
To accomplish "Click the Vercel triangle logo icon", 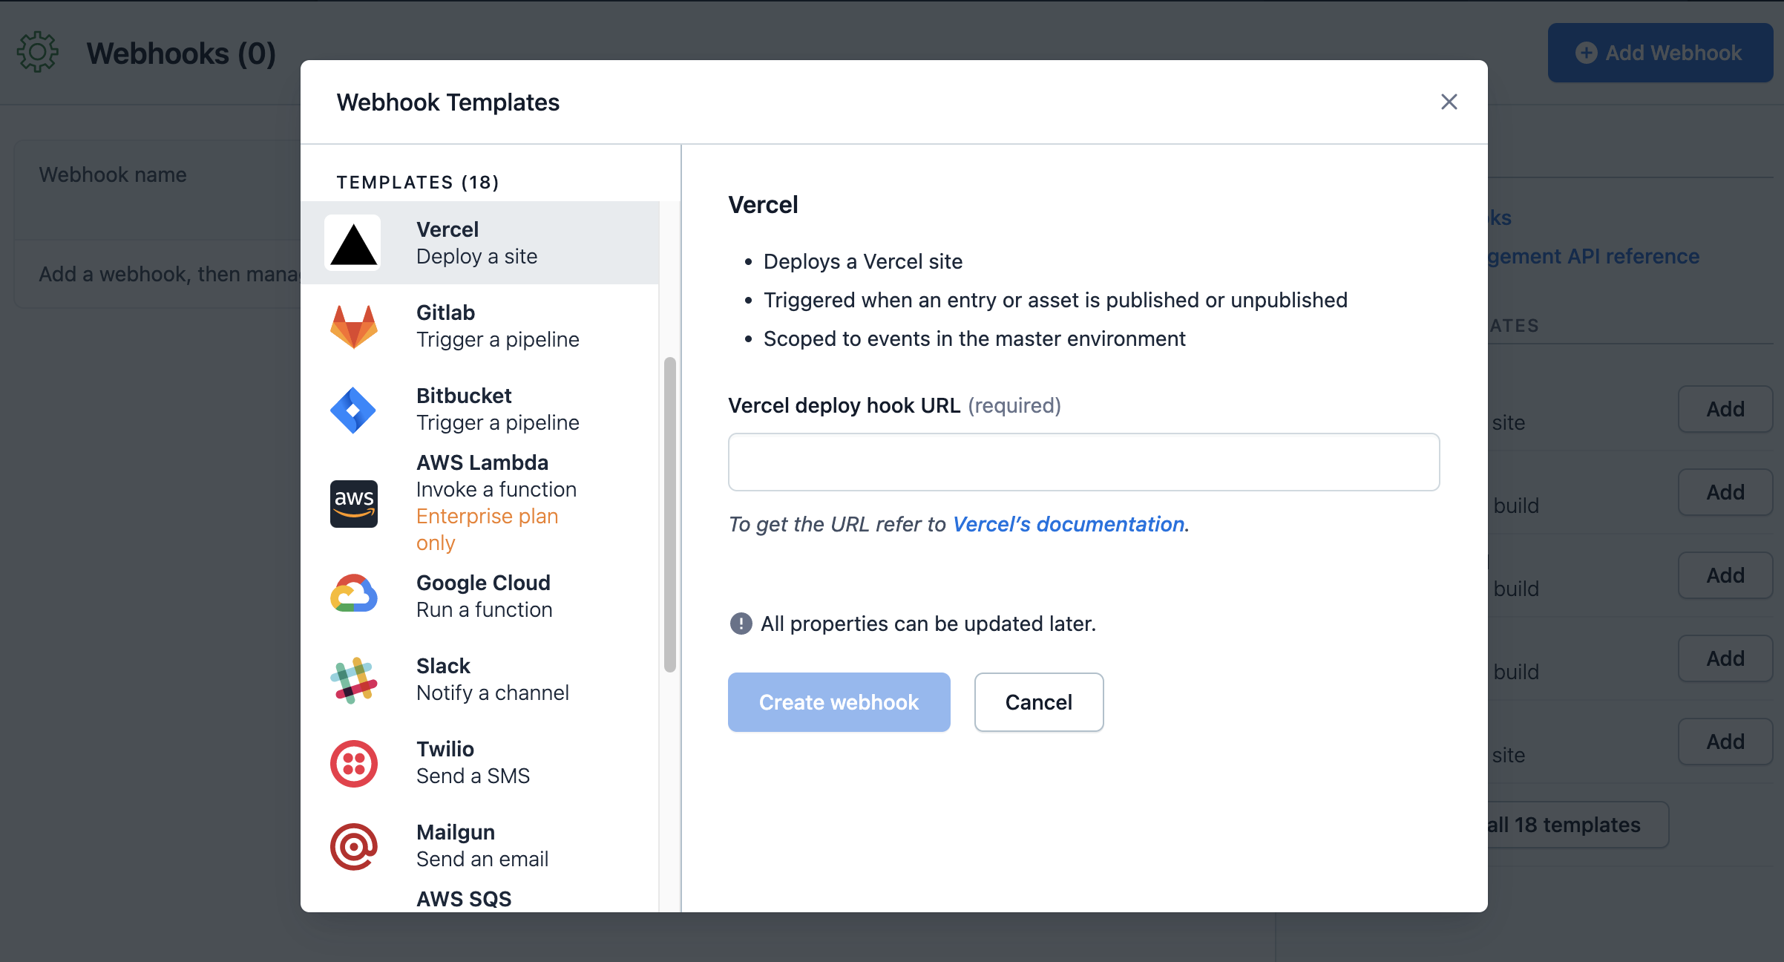I will (x=353, y=243).
